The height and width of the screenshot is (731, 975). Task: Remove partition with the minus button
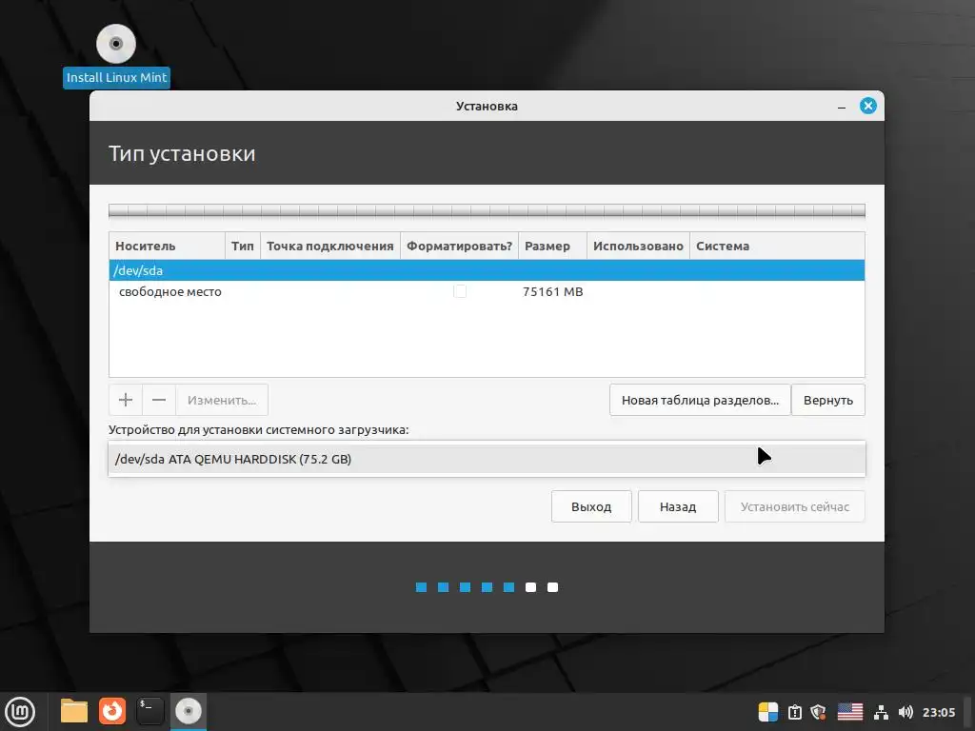(159, 400)
